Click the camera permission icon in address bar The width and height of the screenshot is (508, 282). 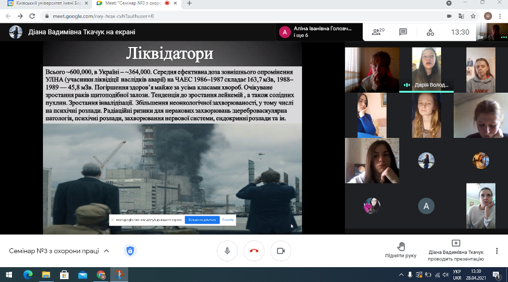[449, 16]
